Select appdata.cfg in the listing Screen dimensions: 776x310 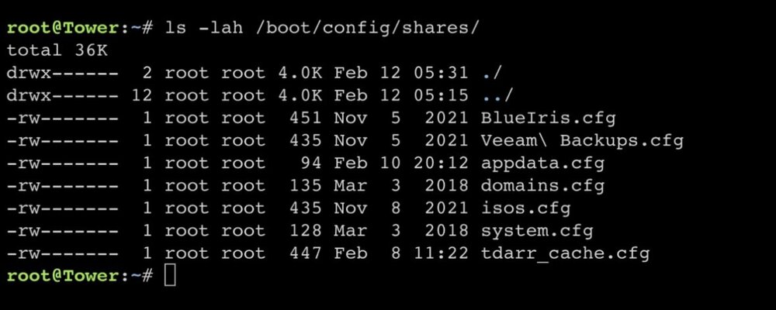tap(542, 164)
